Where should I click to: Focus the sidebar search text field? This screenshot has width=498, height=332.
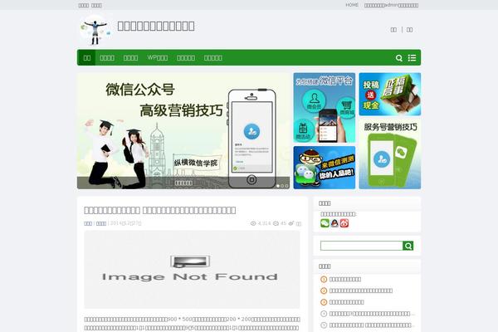point(361,246)
